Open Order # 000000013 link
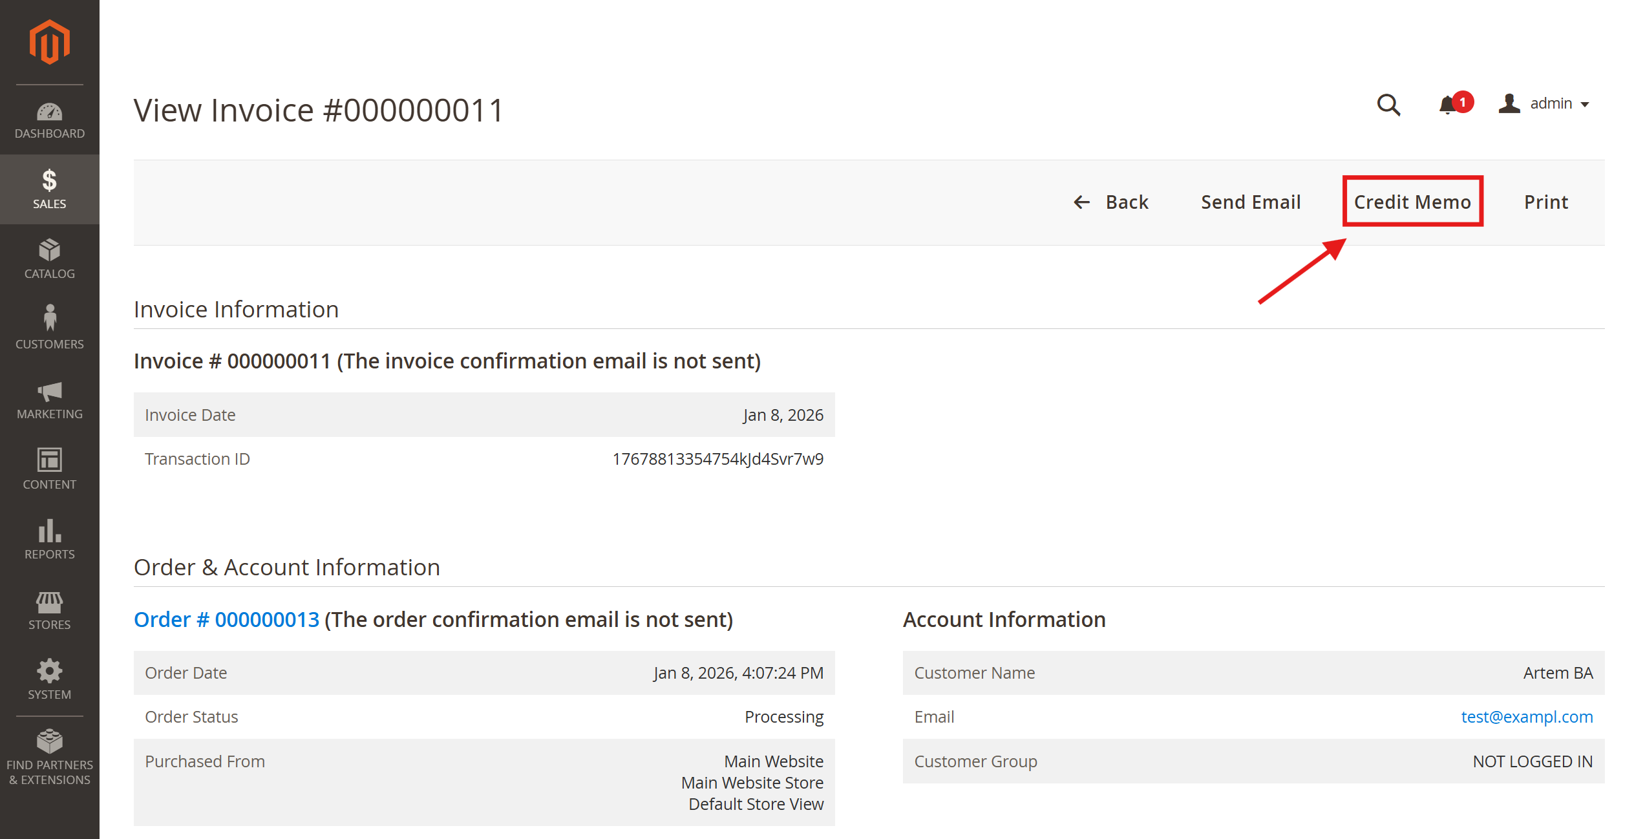The image size is (1634, 839). tap(226, 619)
